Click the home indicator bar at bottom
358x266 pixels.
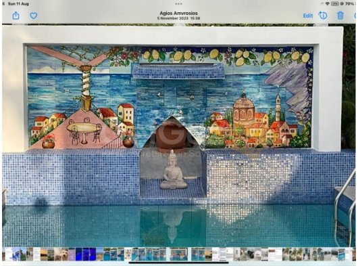point(179,263)
